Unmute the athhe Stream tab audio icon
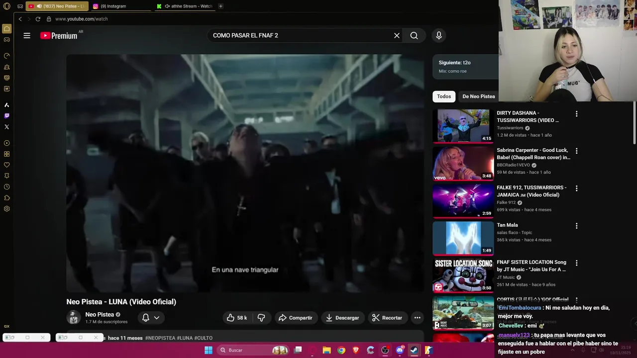 click(167, 6)
